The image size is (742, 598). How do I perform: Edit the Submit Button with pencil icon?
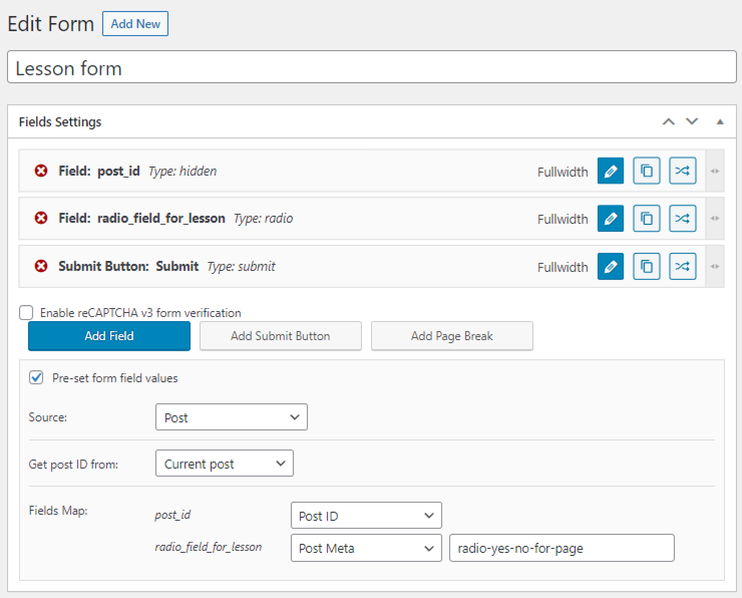click(610, 266)
